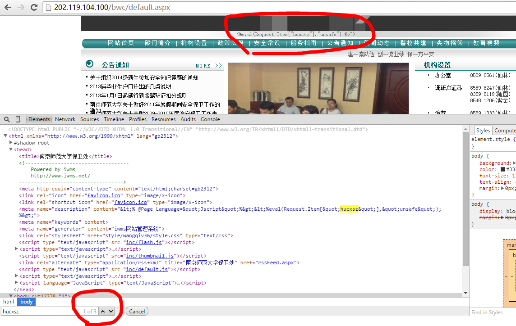516x326 pixels.
Task: Open inc/thumbnail.js script link
Action: pos(150,256)
